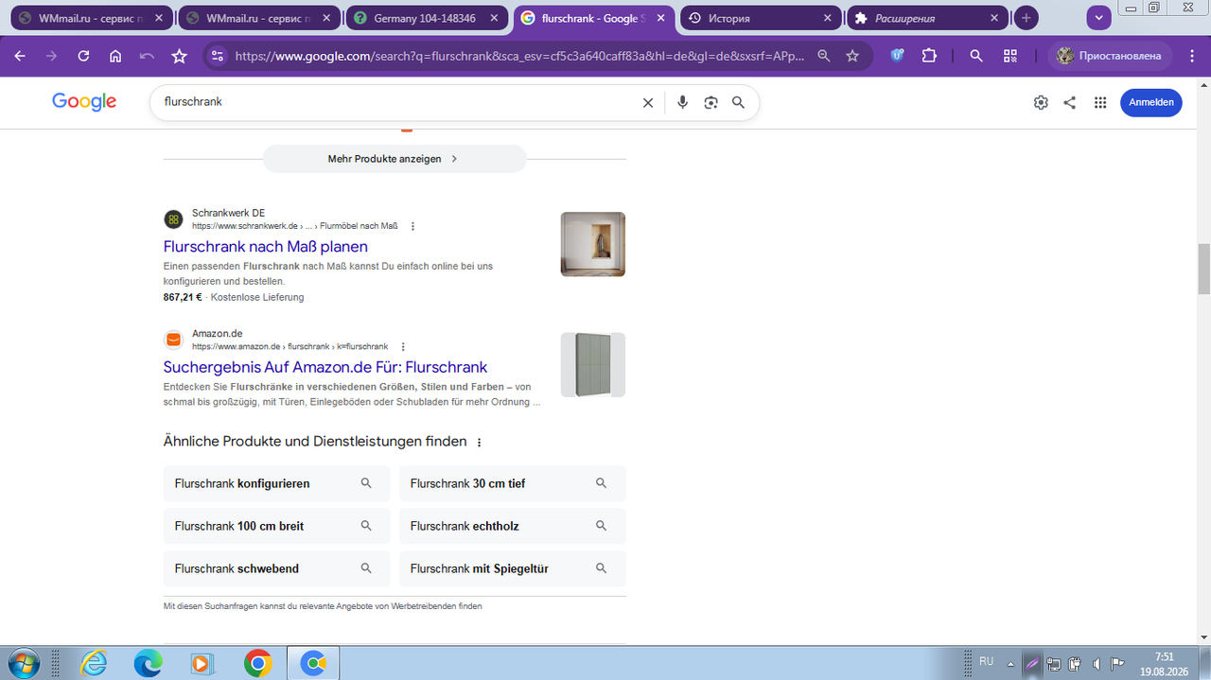Viewport: 1211px width, 680px height.
Task: Switch to the История tab
Action: pyautogui.click(x=761, y=18)
